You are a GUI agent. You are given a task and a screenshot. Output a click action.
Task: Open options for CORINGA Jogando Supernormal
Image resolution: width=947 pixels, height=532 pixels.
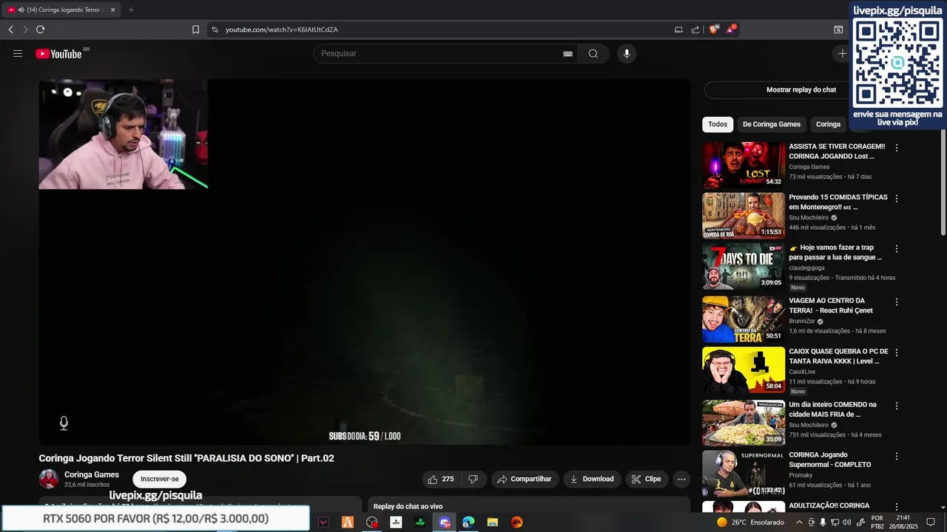point(897,457)
